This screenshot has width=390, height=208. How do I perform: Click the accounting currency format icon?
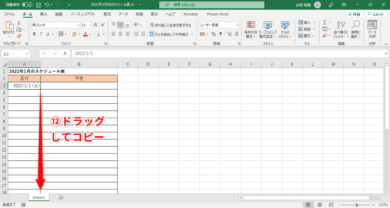tap(203, 34)
